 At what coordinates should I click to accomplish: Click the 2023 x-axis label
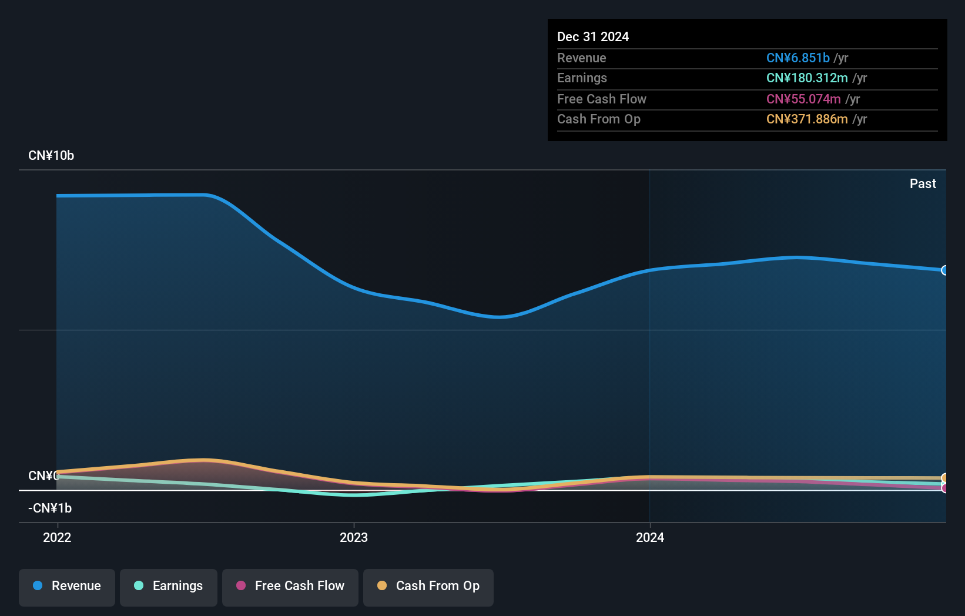354,537
